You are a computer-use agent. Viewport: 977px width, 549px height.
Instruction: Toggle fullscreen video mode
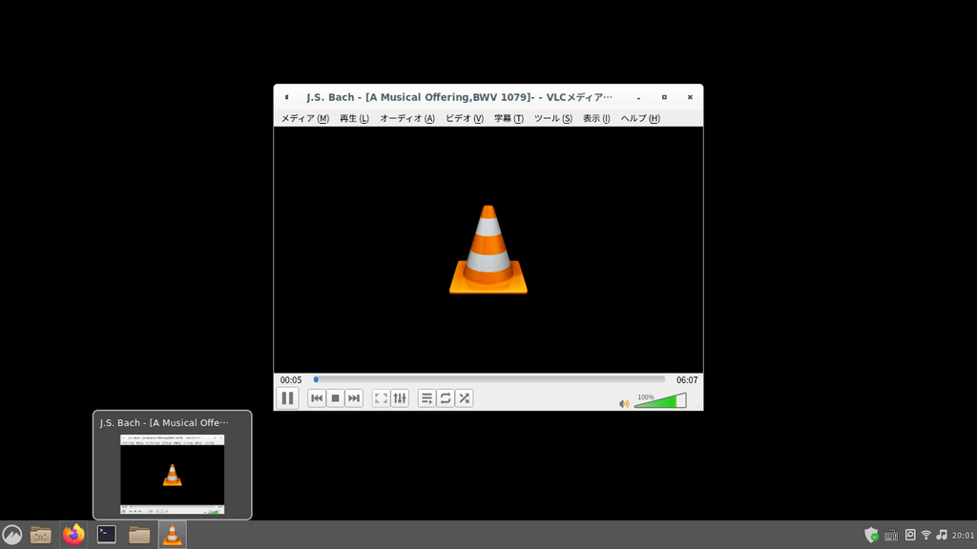pos(382,397)
